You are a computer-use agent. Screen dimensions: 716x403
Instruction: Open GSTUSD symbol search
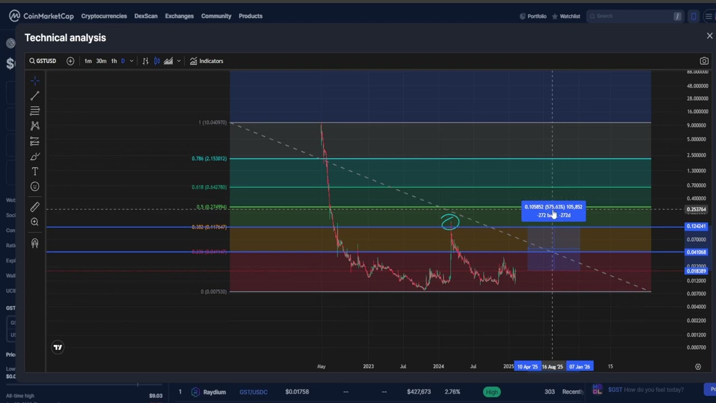(43, 61)
